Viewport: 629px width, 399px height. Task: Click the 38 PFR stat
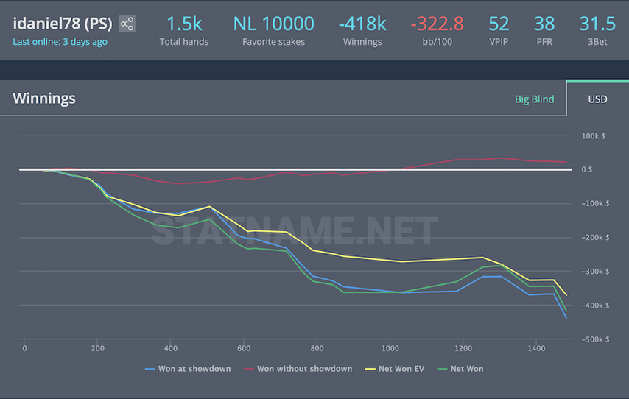pos(544,24)
